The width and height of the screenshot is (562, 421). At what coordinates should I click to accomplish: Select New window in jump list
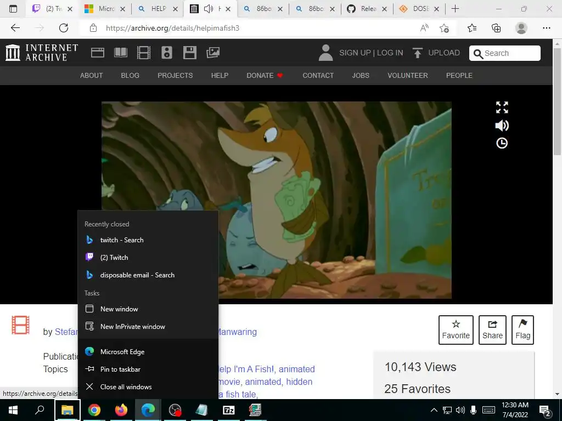pos(148,309)
